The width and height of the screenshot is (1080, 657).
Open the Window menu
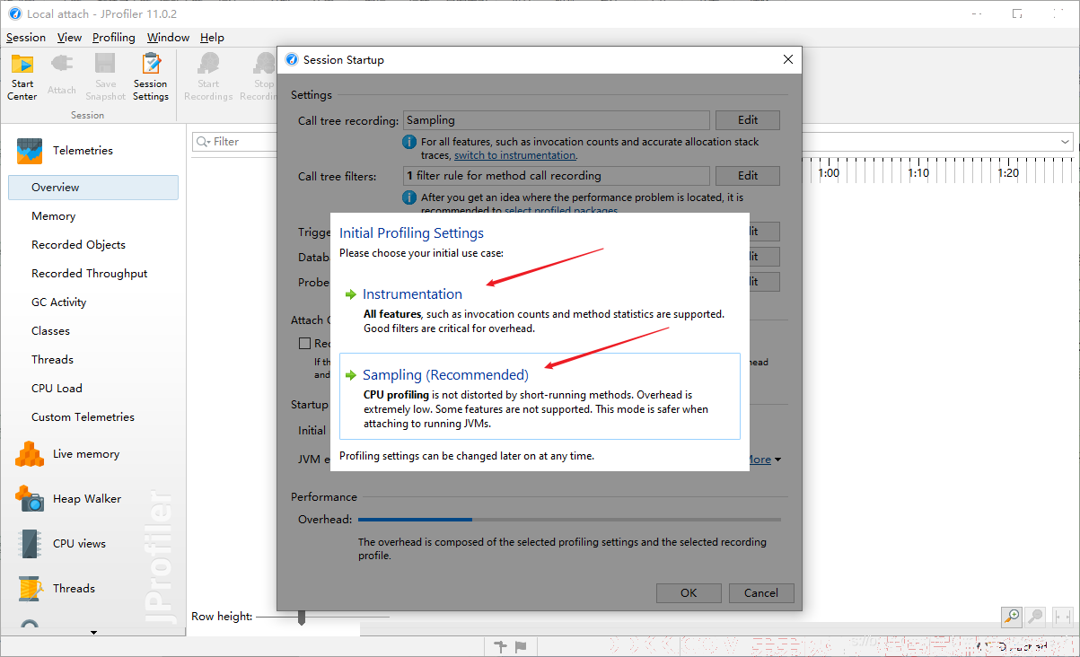click(x=168, y=38)
